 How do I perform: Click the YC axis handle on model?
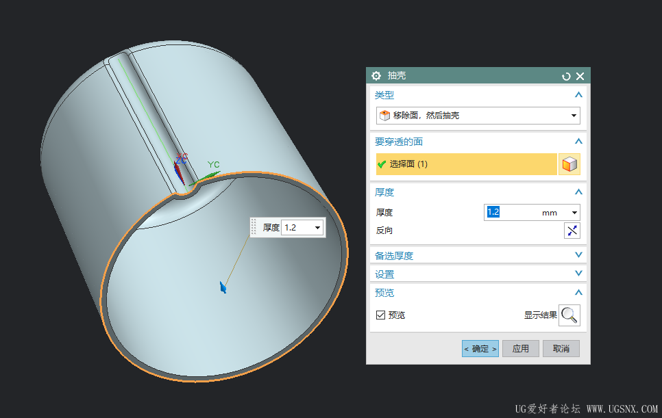click(x=211, y=174)
